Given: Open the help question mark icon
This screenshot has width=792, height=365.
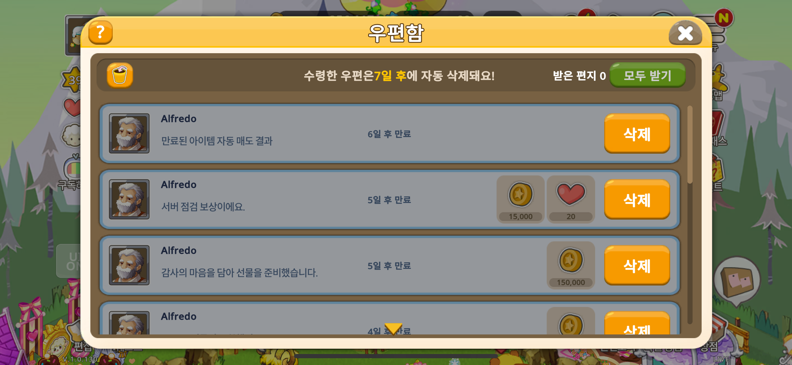Looking at the screenshot, I should [x=100, y=32].
